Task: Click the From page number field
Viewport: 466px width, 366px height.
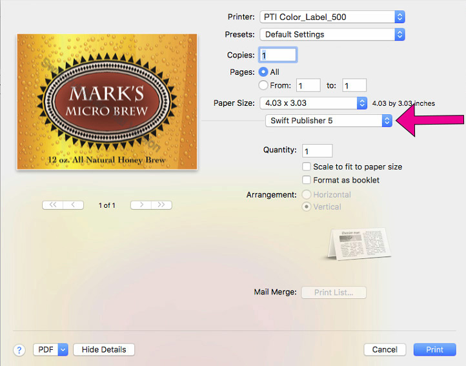Action: [308, 86]
